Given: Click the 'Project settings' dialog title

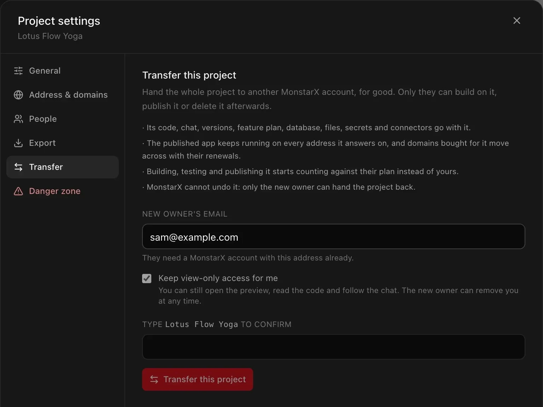Looking at the screenshot, I should [x=59, y=21].
